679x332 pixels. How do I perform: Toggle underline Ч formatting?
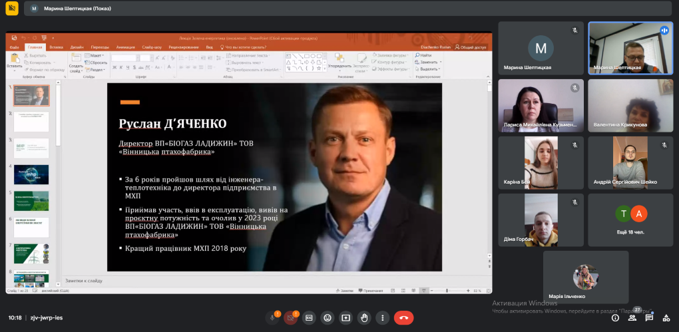[128, 67]
